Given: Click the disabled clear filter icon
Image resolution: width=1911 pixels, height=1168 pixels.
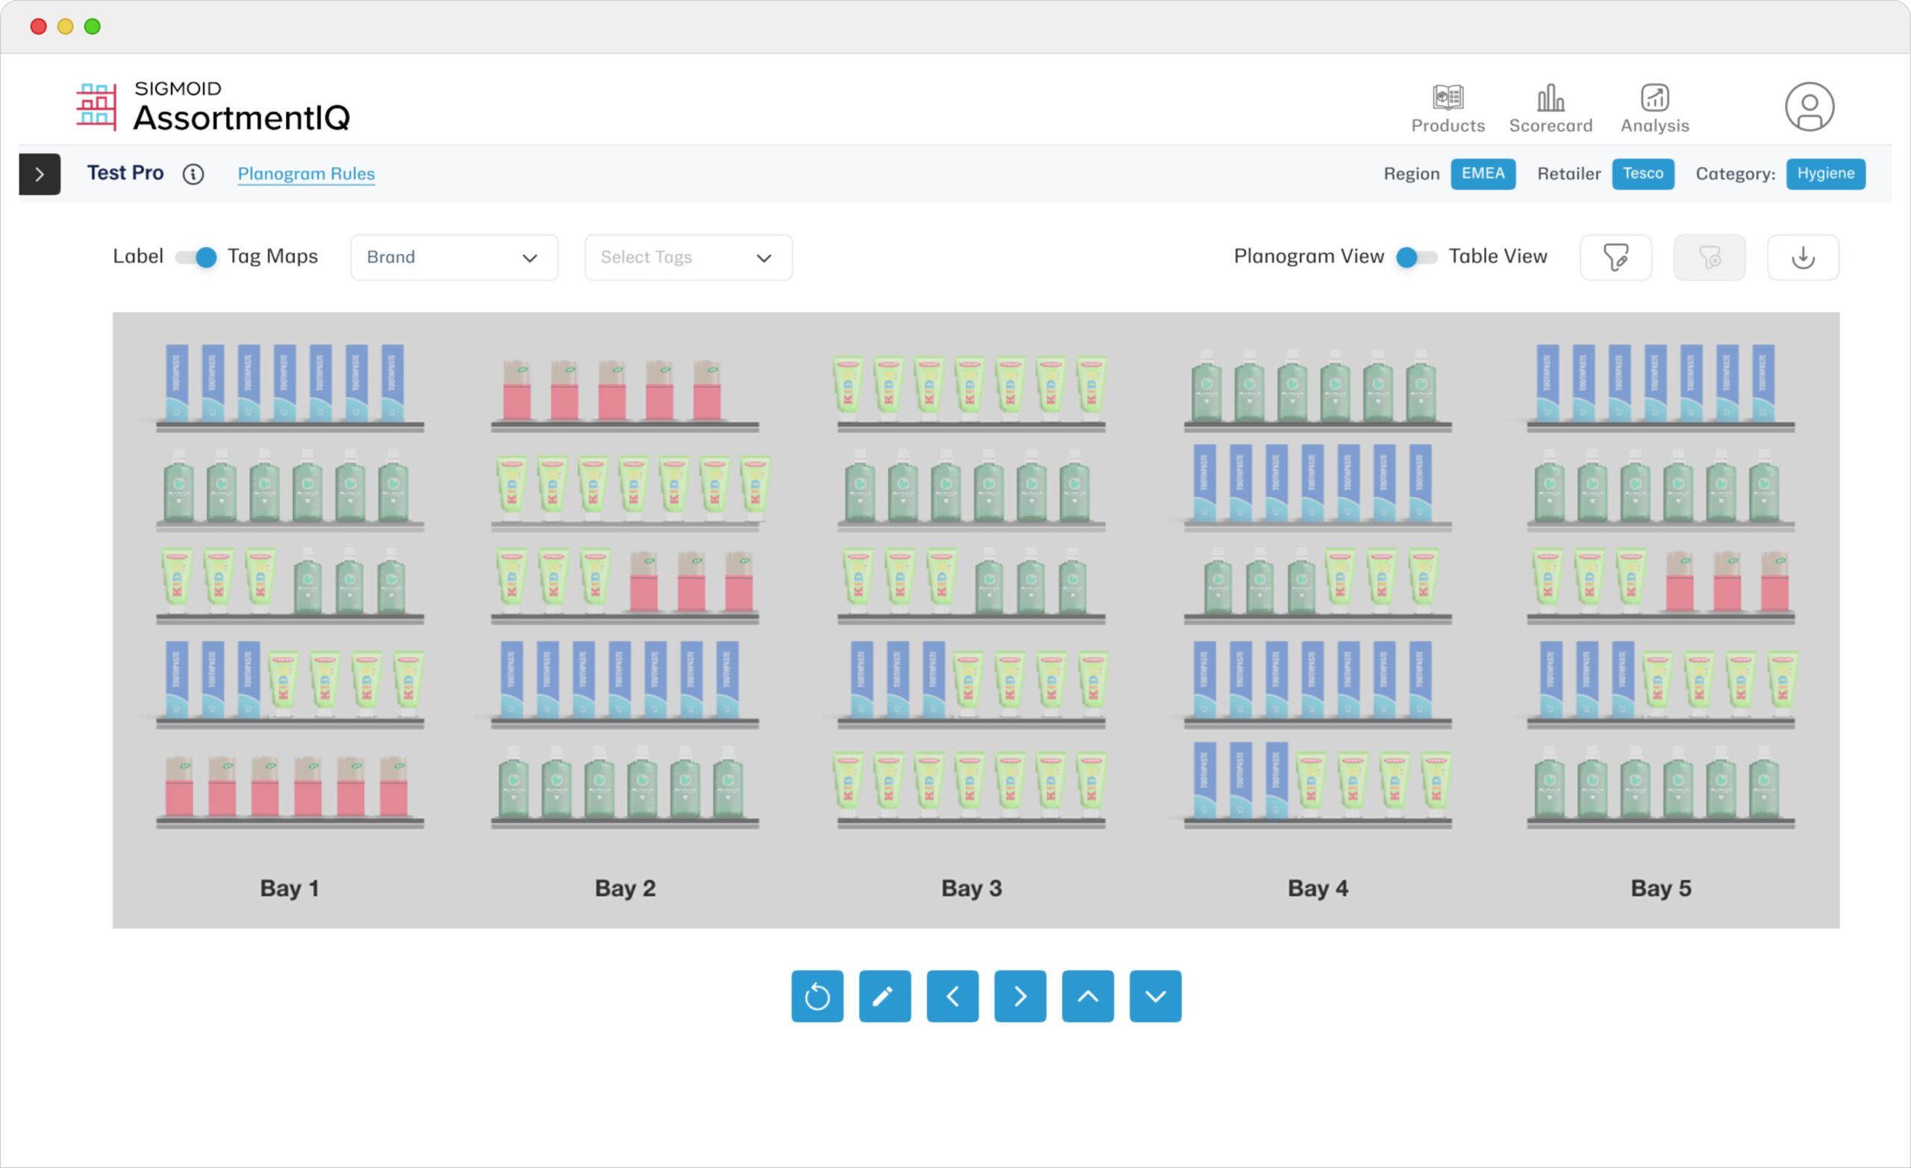Looking at the screenshot, I should pos(1709,257).
